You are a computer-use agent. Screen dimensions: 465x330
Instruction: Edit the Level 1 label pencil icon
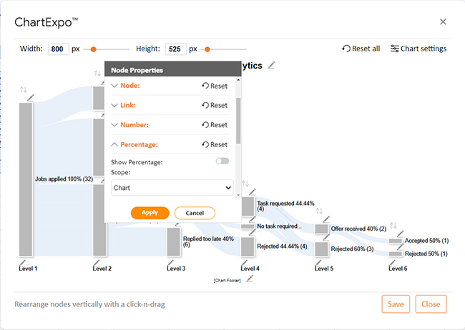click(23, 262)
